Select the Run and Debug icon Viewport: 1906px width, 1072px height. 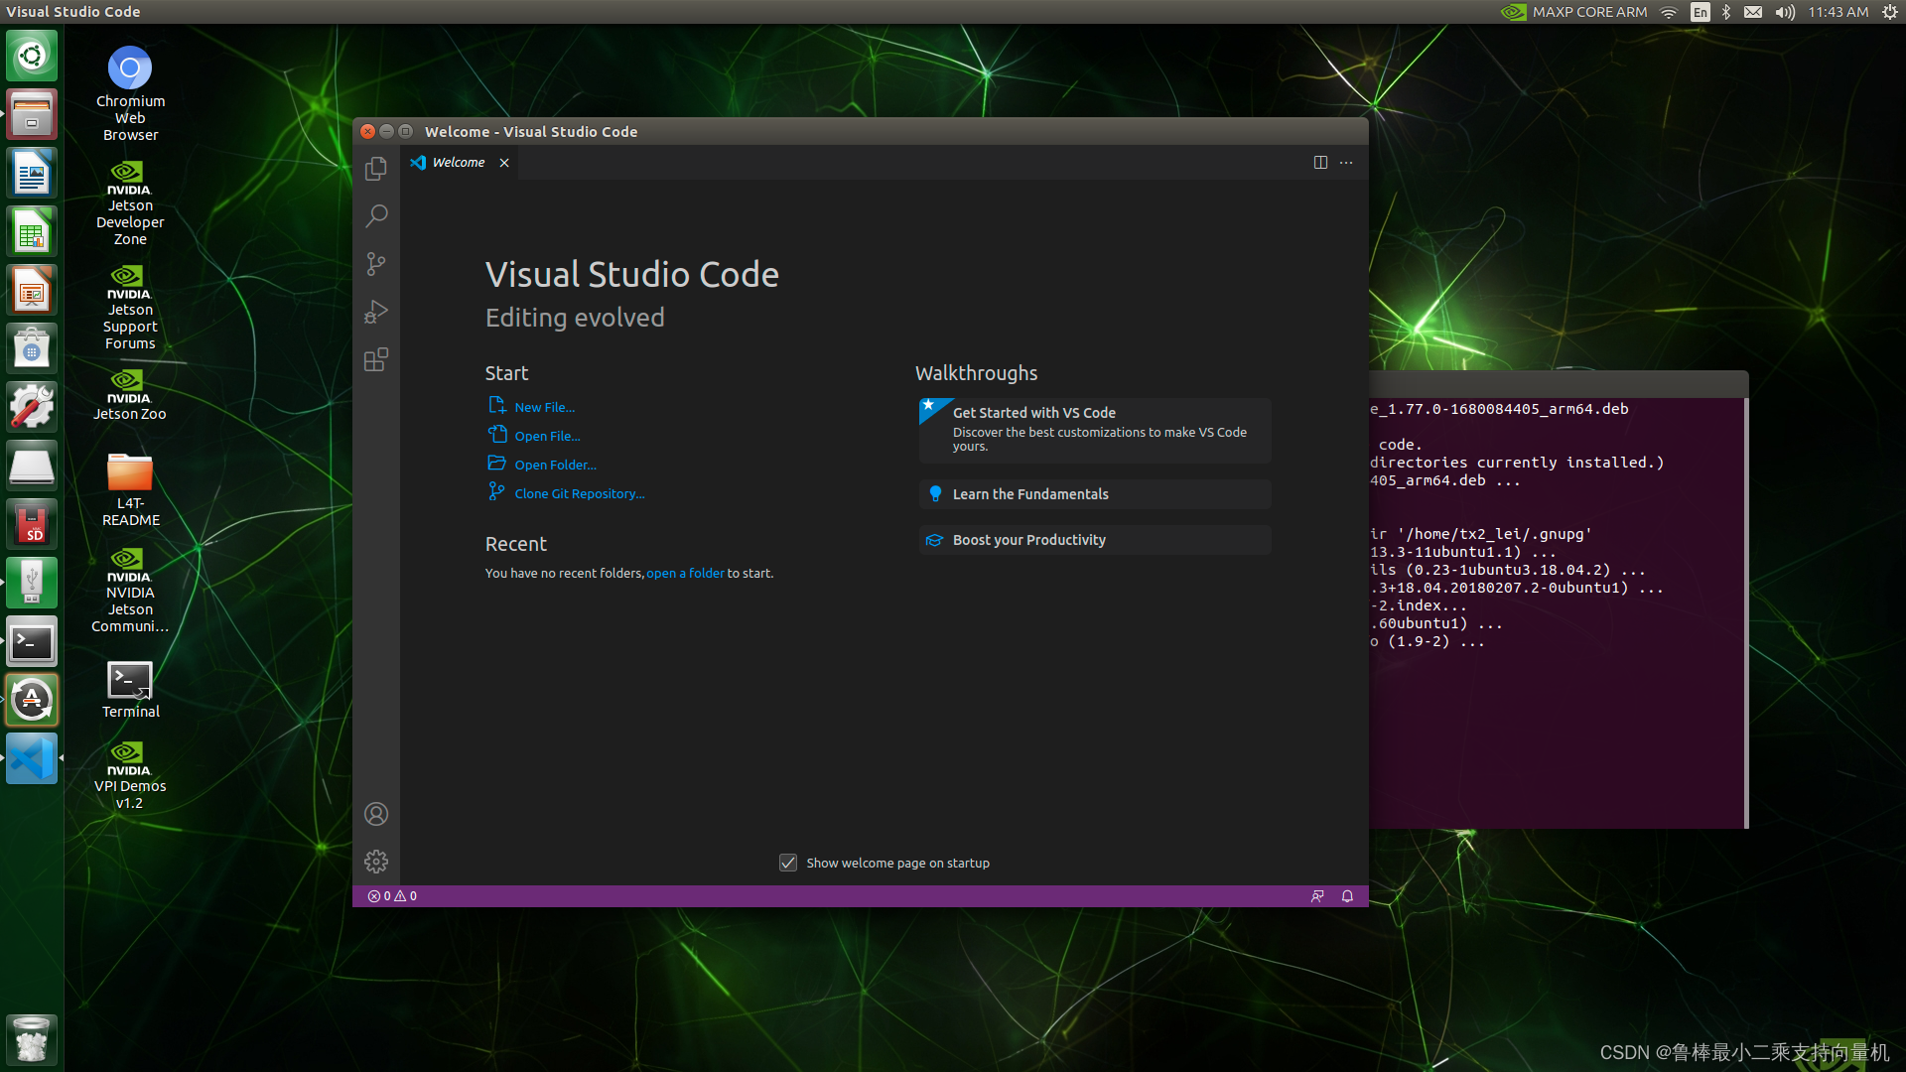click(x=375, y=312)
